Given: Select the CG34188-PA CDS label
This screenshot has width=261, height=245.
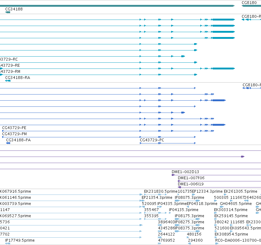Looking at the screenshot, I should click(18, 140).
